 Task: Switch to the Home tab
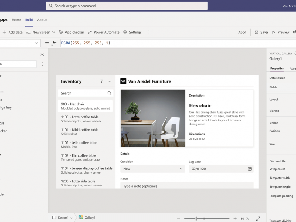click(x=16, y=20)
